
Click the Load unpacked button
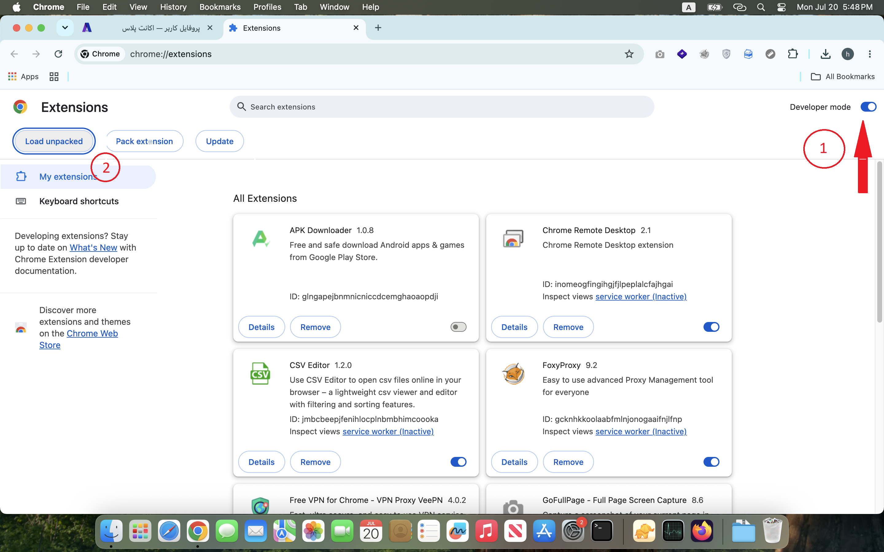click(x=54, y=141)
